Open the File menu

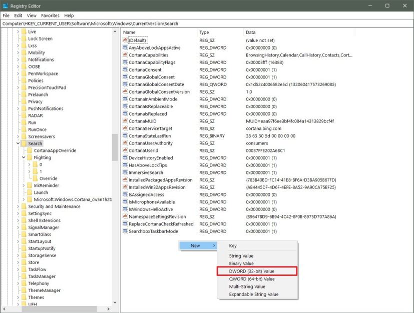pos(6,15)
